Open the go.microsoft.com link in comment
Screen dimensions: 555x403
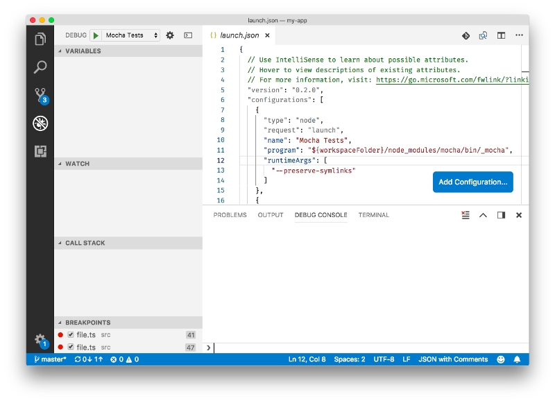pos(452,80)
